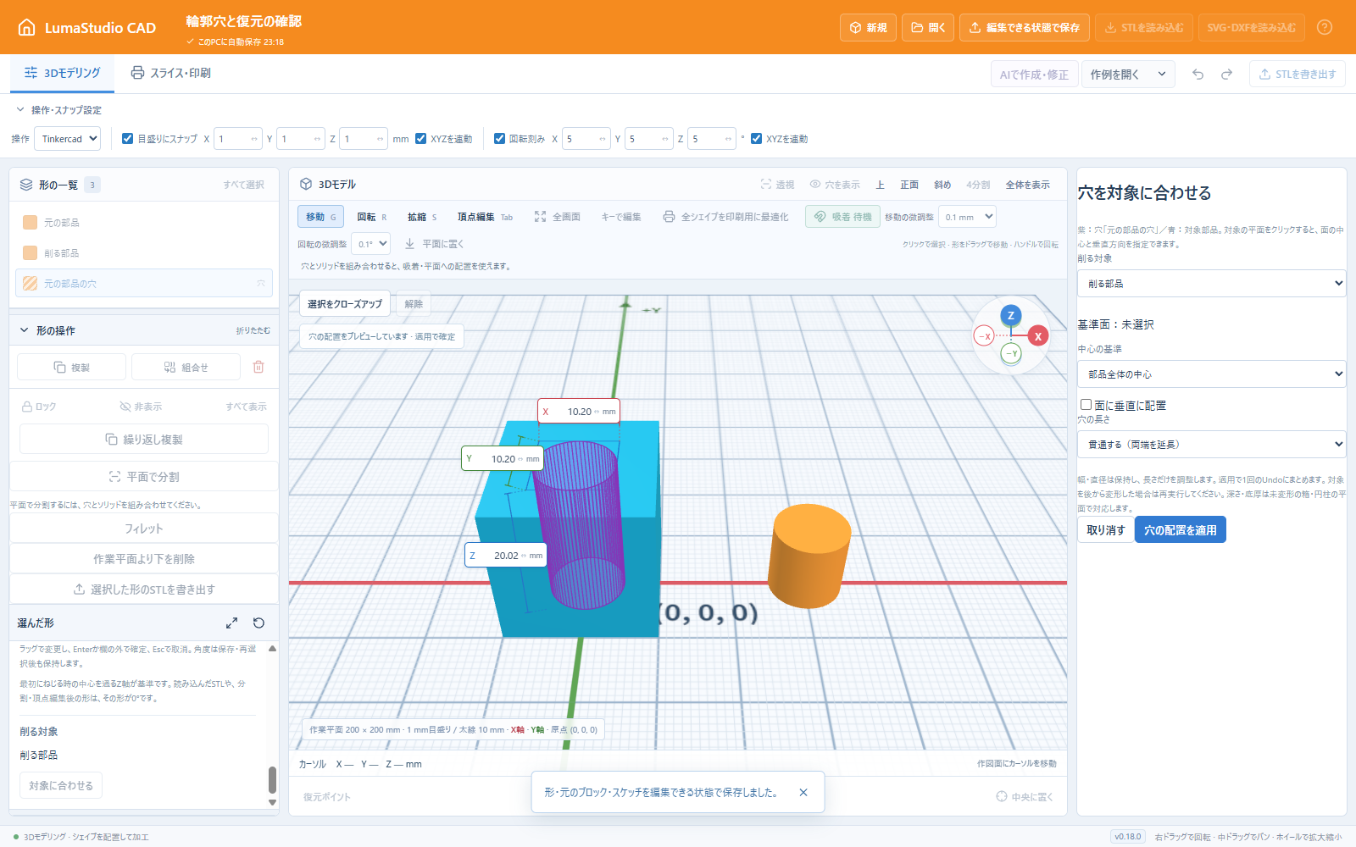This screenshot has height=847, width=1356.
Task: Collapse 操作・スナップ設定 section
Action: pos(58,110)
